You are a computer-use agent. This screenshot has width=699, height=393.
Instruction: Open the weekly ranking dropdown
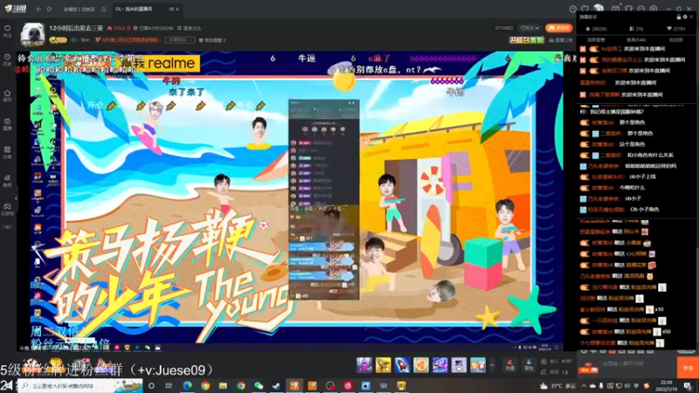(x=180, y=40)
